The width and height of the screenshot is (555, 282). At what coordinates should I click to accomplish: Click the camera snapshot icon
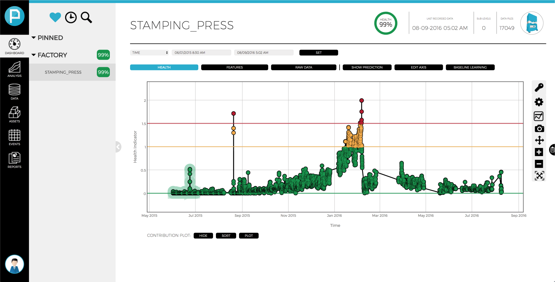pos(539,129)
